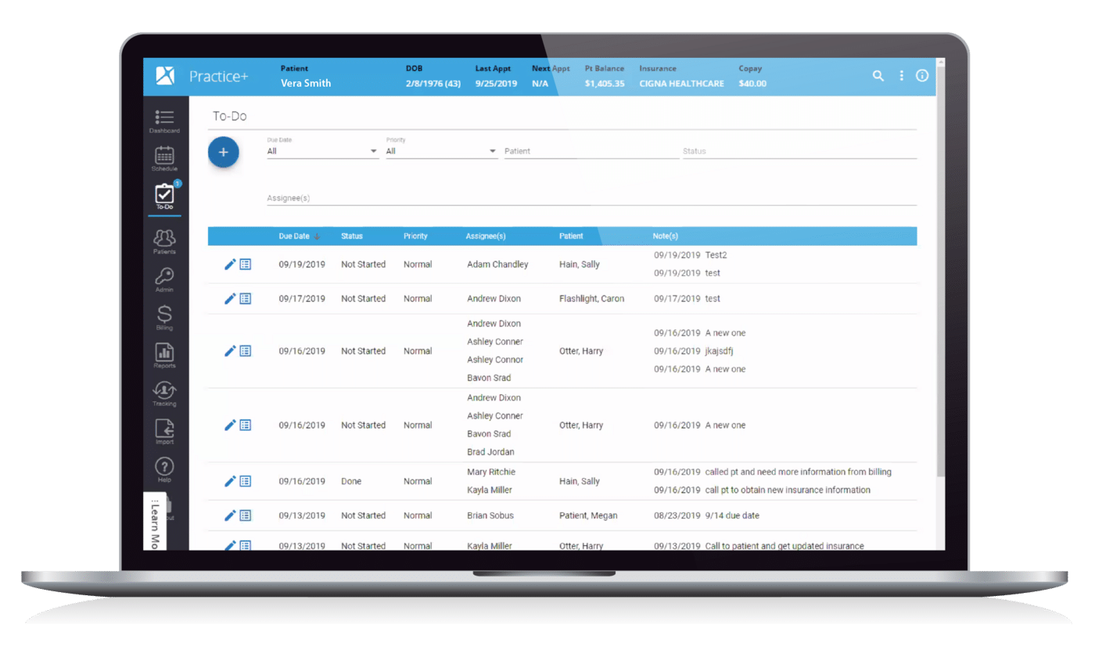Open the Due Date filter dropdown

coord(321,151)
